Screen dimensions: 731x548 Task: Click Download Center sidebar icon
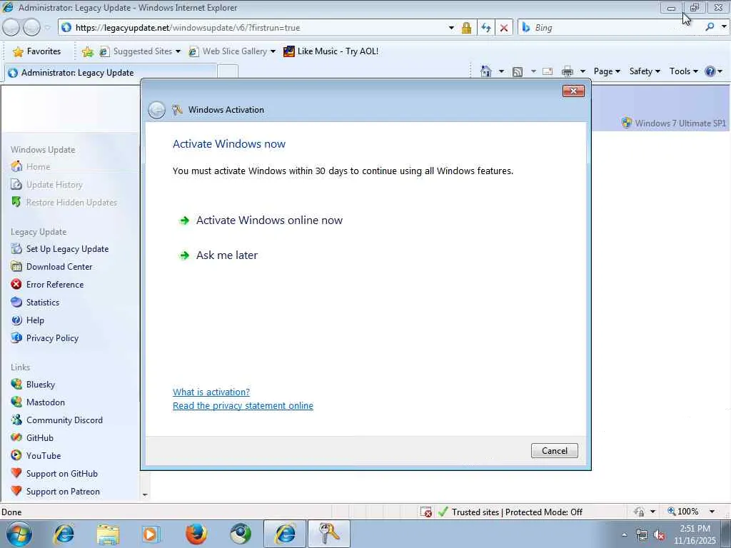click(16, 267)
